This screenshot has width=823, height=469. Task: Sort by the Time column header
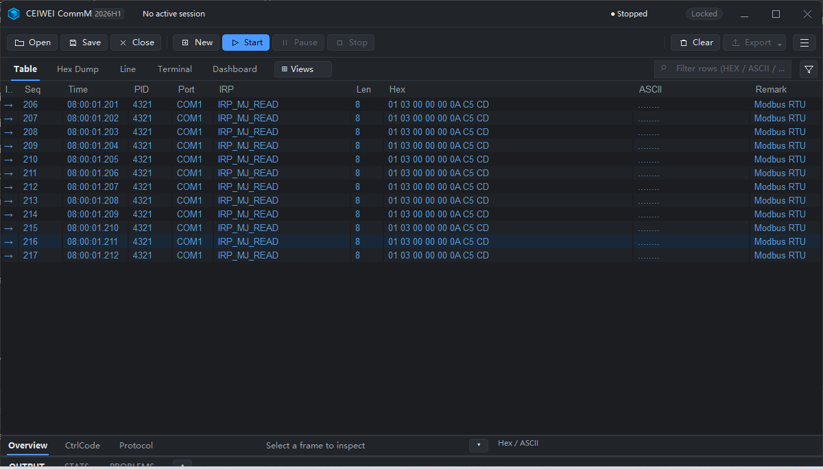[78, 90]
